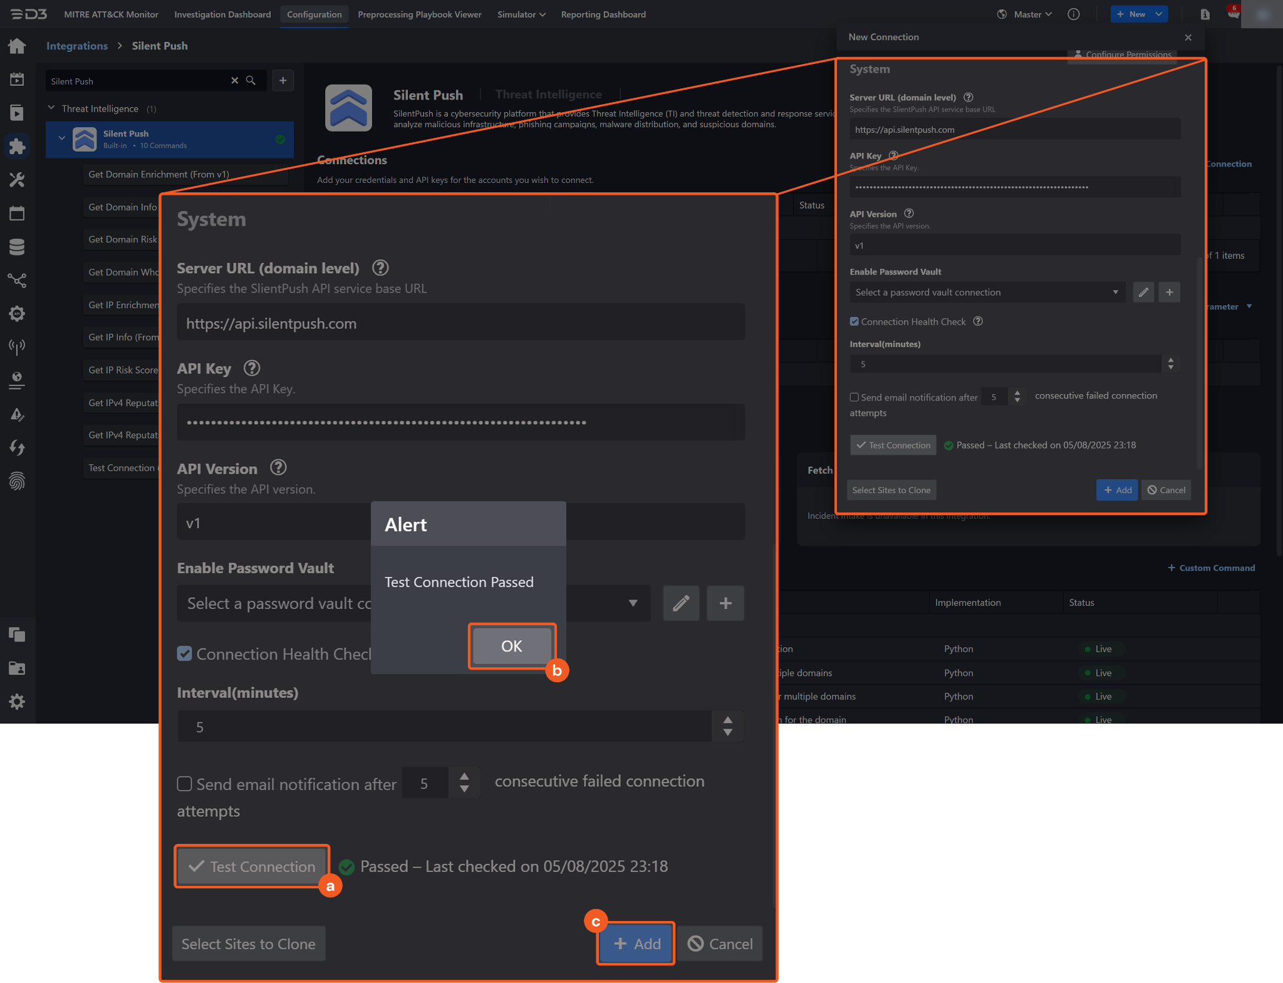Open the Master site dropdown

click(1032, 14)
